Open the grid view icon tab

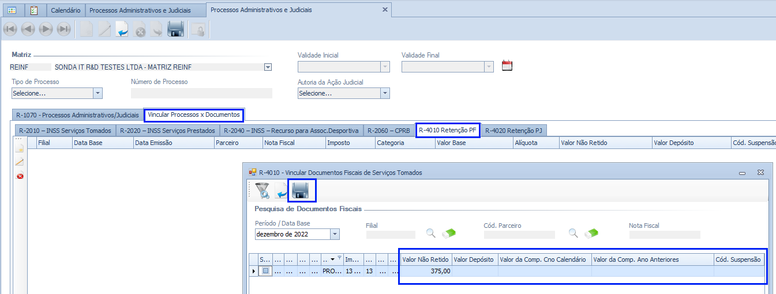[x=12, y=10]
